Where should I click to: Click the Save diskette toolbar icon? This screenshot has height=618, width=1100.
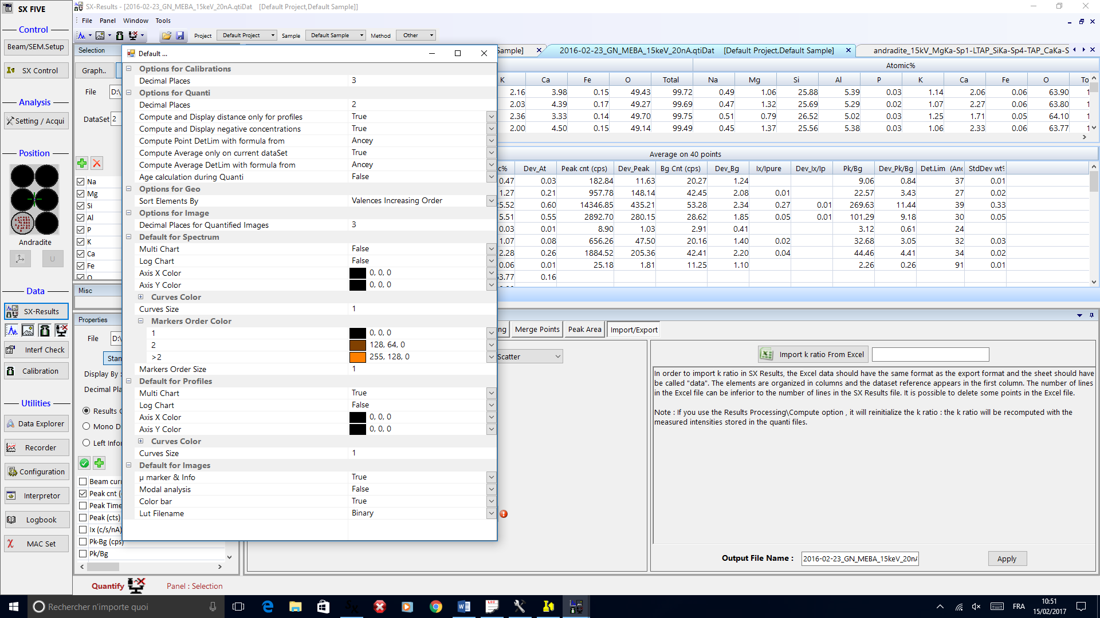pos(180,35)
